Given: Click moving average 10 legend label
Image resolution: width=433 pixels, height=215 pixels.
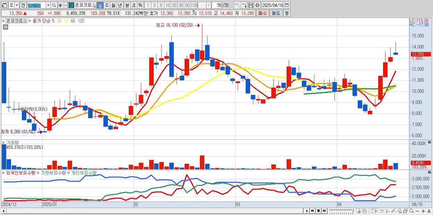Looking at the screenshot, I should (x=59, y=21).
